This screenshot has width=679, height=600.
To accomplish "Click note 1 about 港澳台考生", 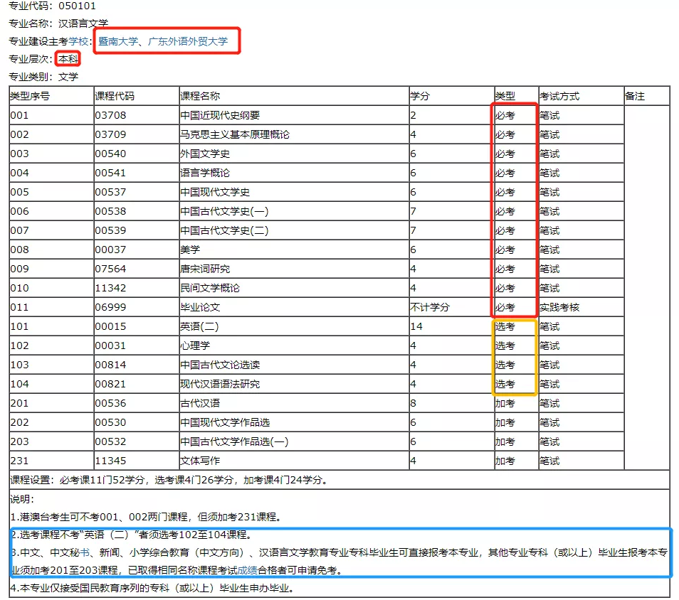I will tap(147, 517).
